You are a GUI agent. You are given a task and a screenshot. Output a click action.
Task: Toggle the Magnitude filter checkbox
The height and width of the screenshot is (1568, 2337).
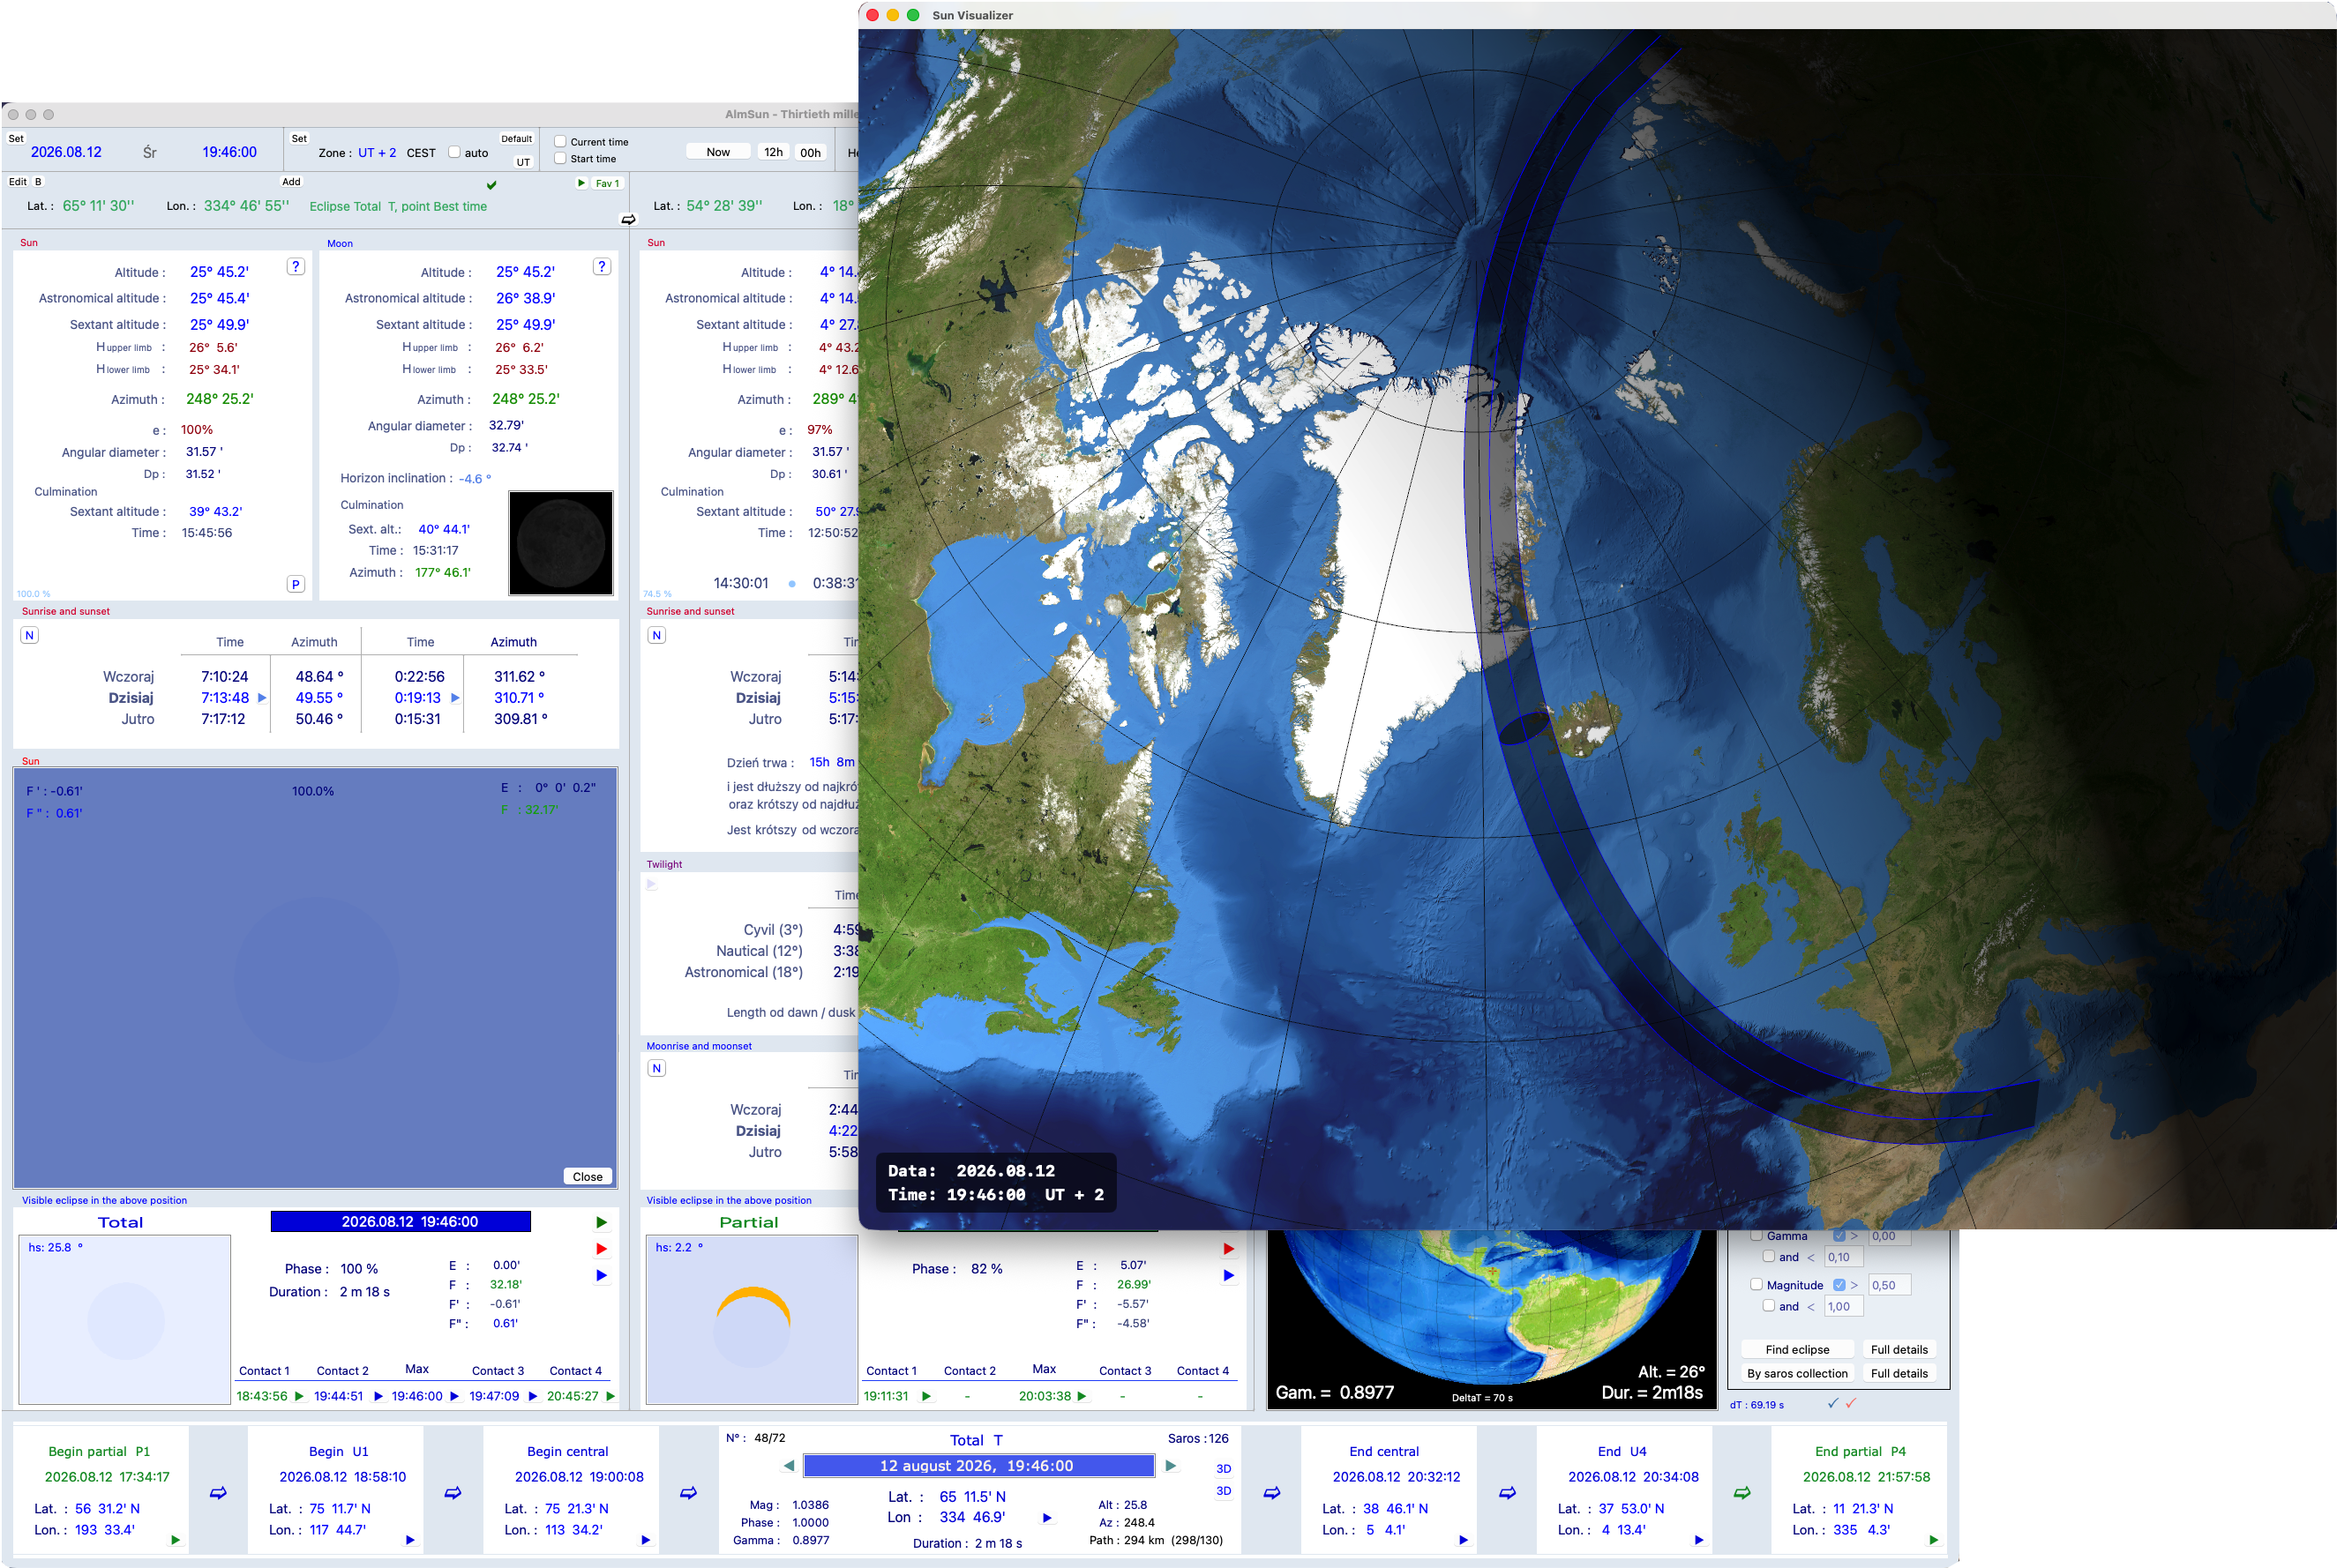(1756, 1284)
